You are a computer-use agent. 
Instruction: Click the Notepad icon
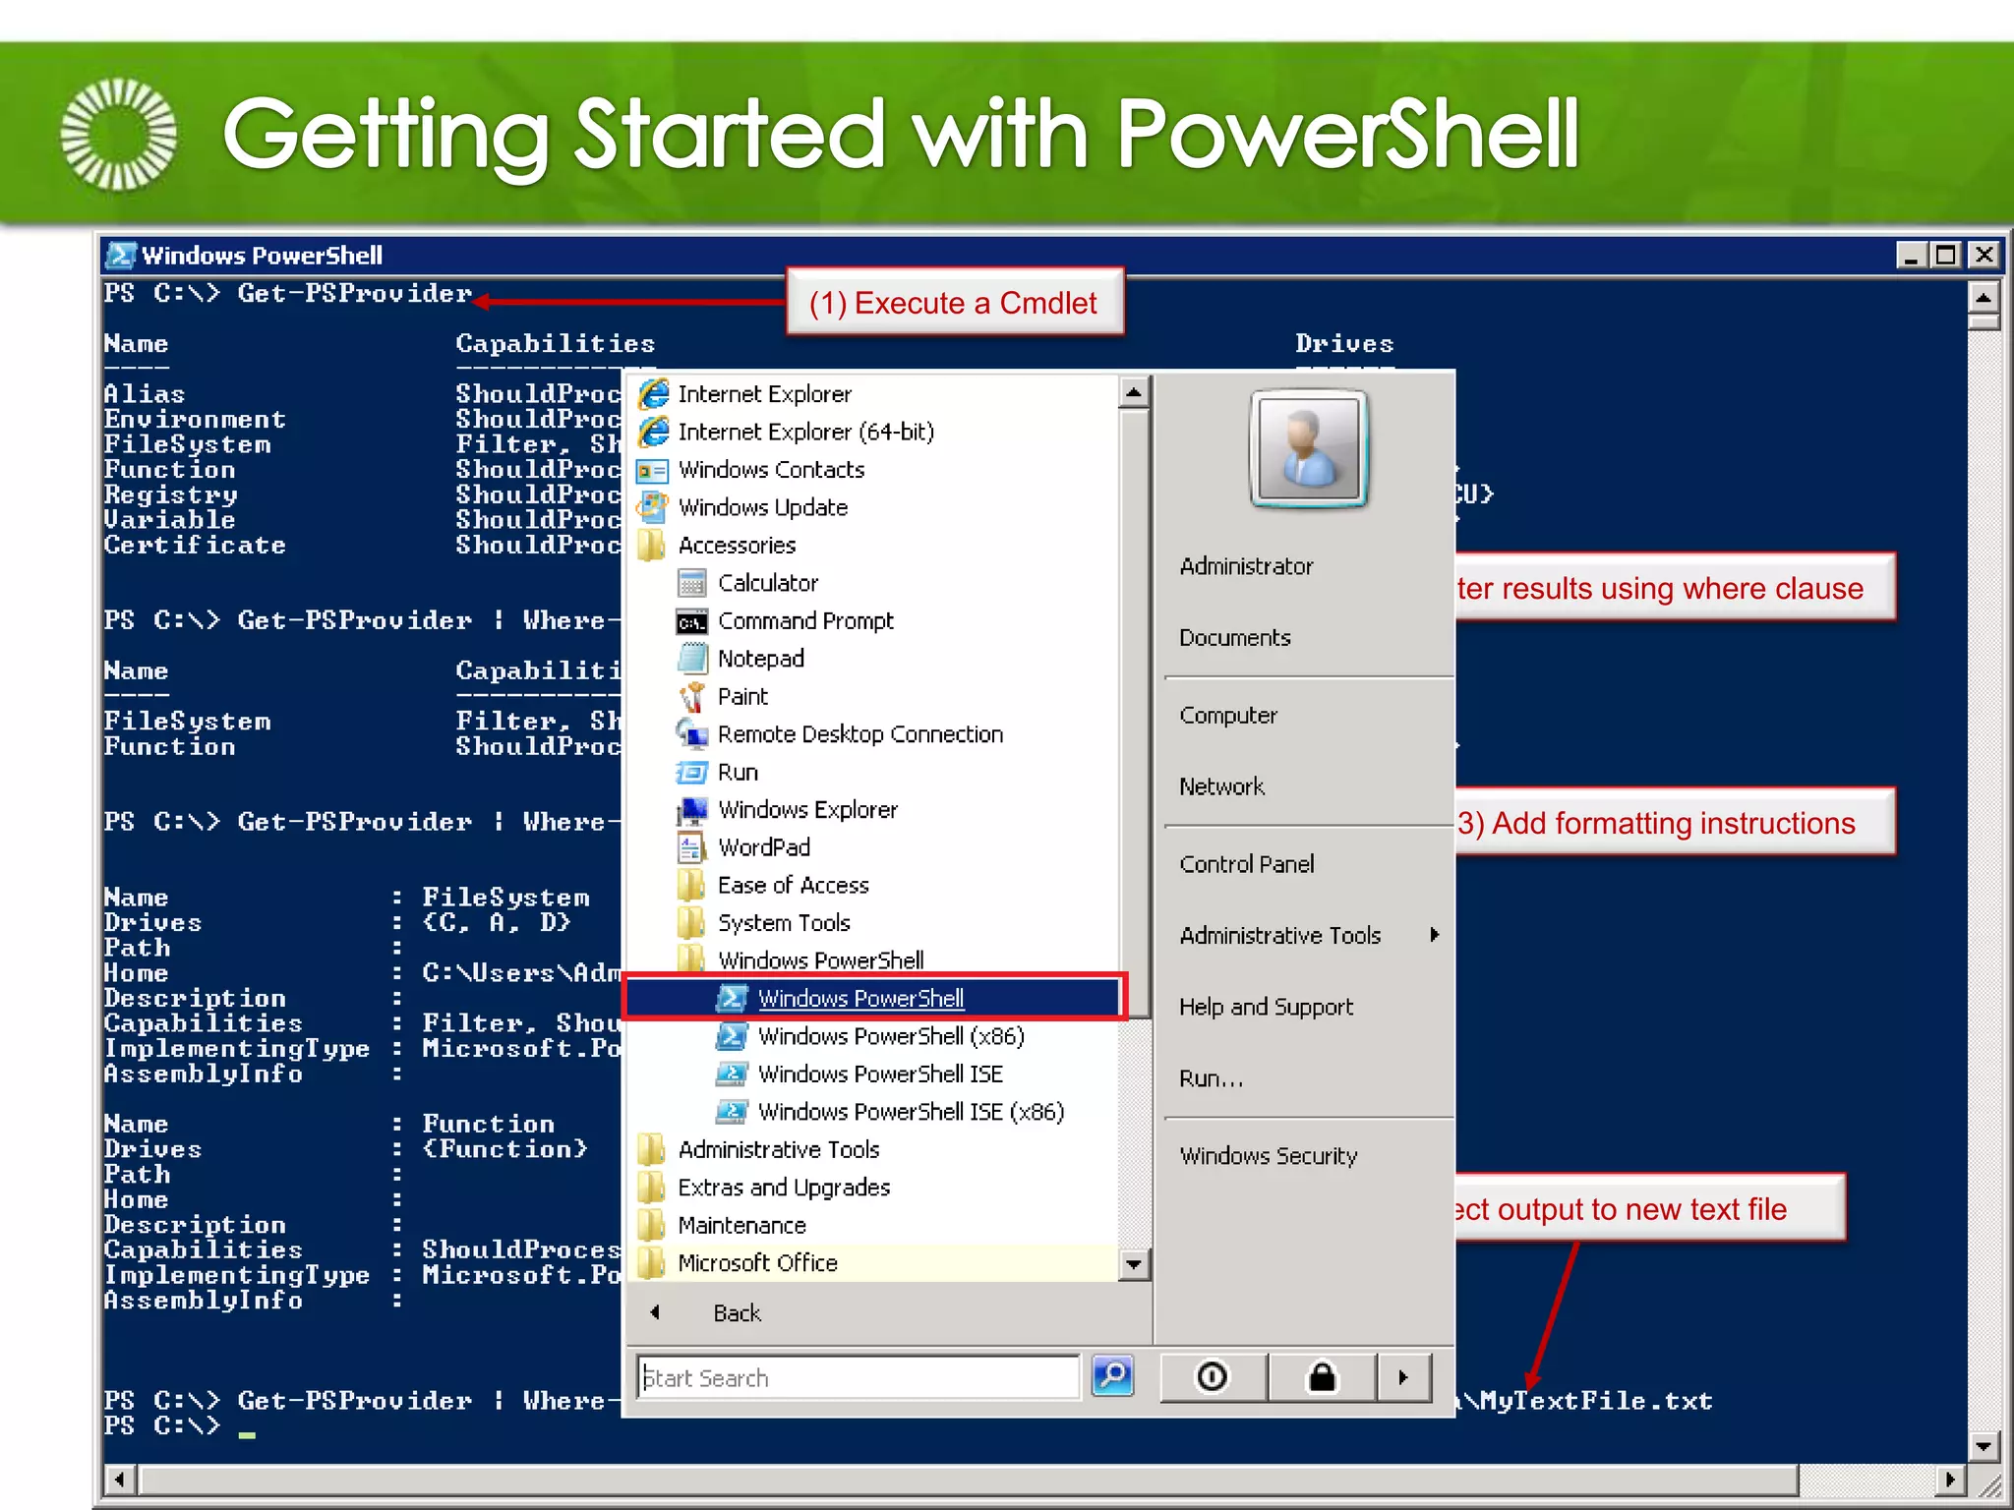(x=692, y=659)
